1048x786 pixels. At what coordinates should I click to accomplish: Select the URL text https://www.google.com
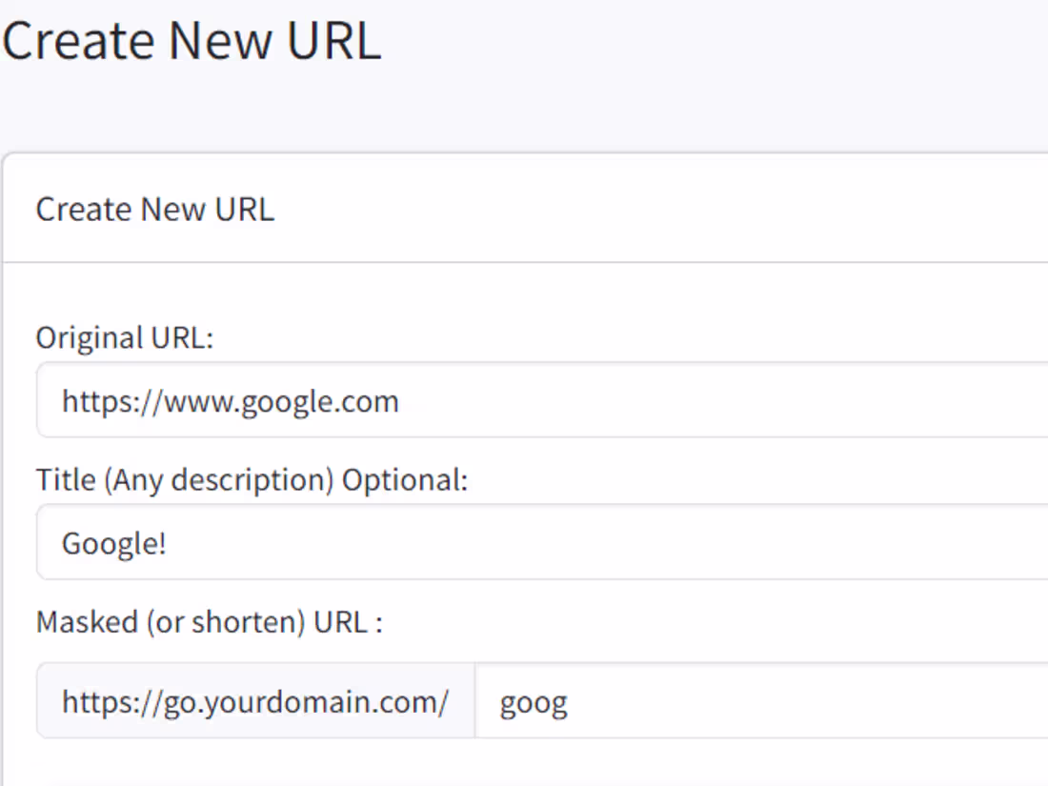click(229, 400)
